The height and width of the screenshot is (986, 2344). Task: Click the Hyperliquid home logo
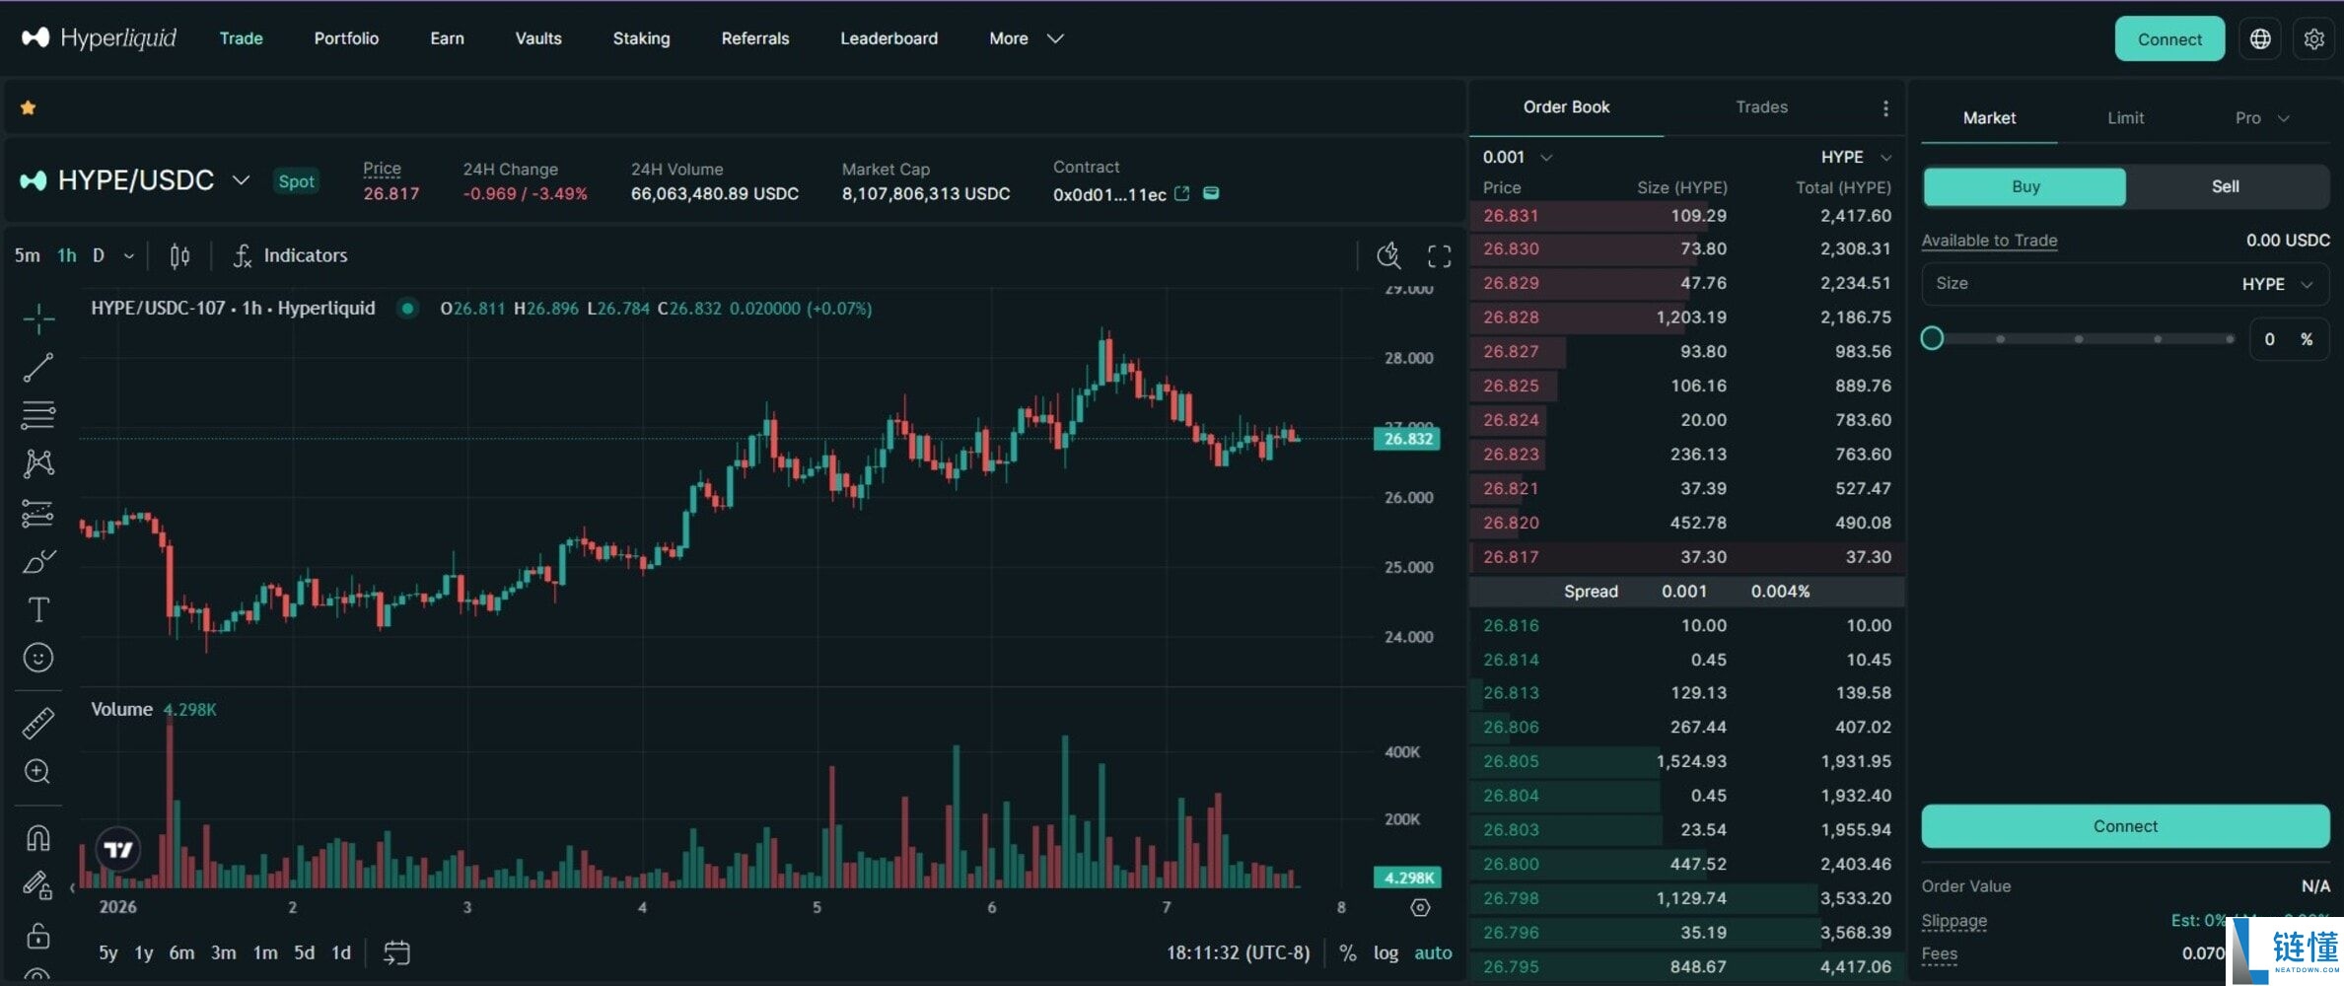pos(99,37)
